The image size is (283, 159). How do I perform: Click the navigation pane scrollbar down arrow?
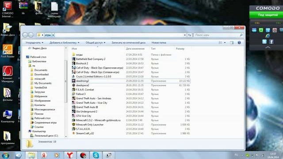[66, 136]
